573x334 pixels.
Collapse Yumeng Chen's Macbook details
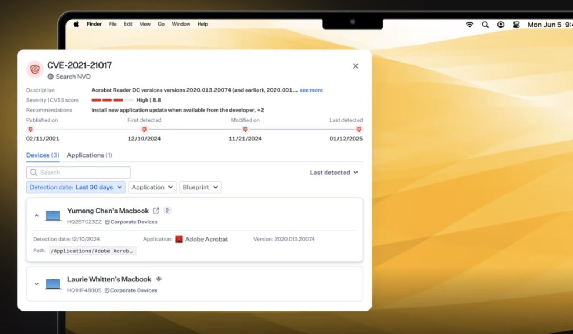37,216
